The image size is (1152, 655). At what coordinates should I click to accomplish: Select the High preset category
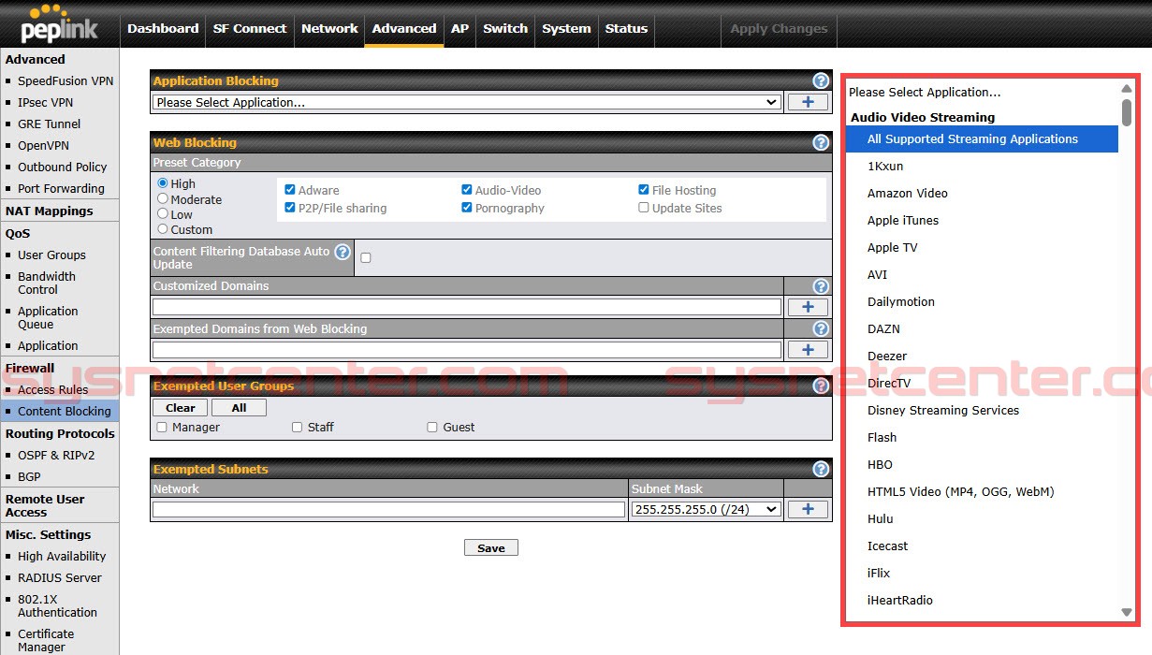[x=163, y=183]
